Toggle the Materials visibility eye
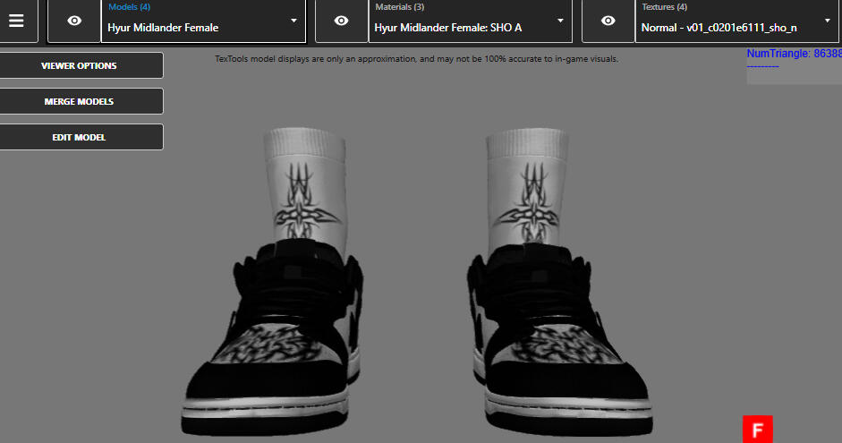 tap(341, 21)
